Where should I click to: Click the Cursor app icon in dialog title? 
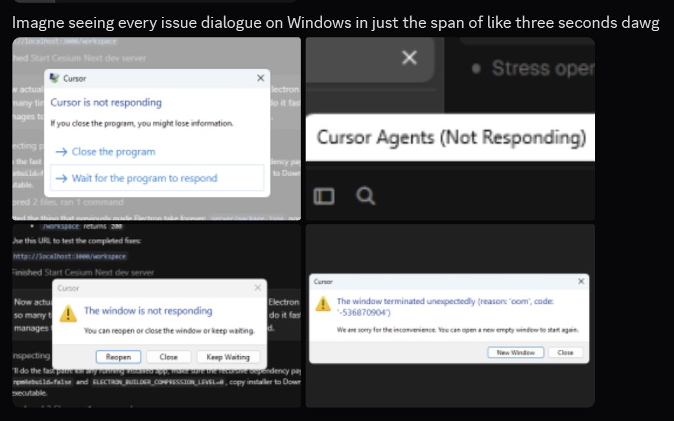tap(54, 78)
